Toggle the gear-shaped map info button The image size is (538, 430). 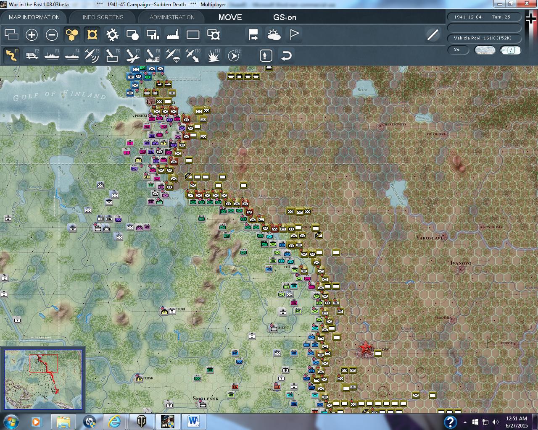(x=112, y=35)
